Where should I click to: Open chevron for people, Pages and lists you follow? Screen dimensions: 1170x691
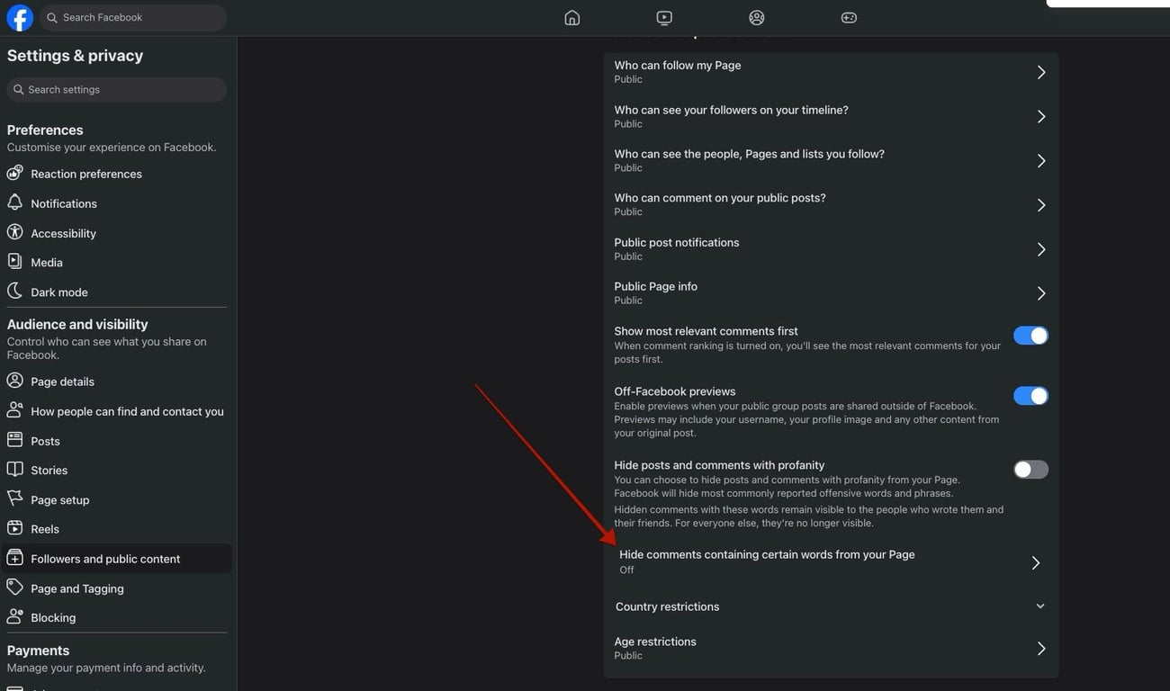point(1040,160)
